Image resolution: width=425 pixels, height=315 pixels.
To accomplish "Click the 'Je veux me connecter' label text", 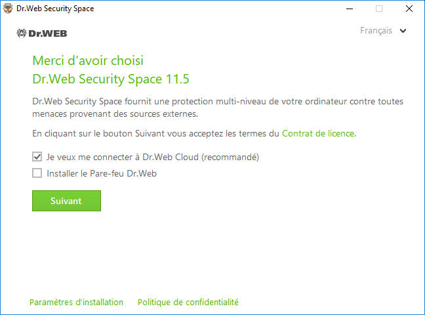I will pos(153,157).
